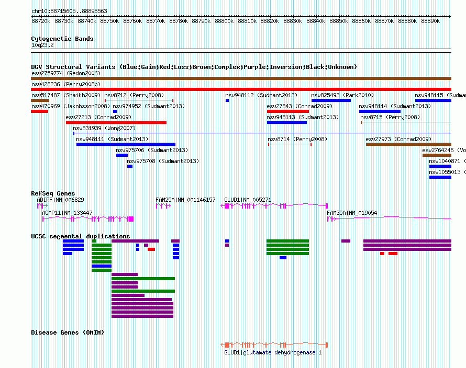Click the GLUD1|NM_005271 RefSeq gene label
Image resolution: width=466 pixels, height=368 pixels.
tap(248, 200)
